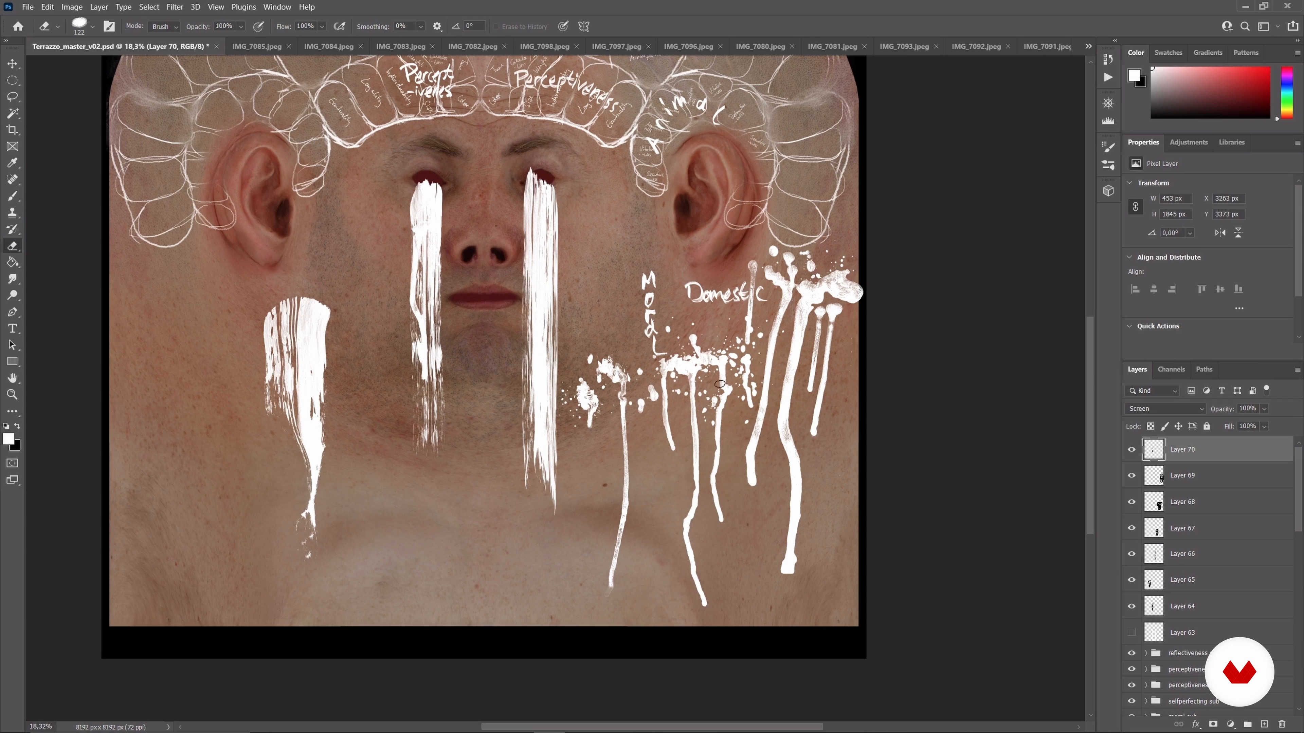Hide the reflectiveness group

click(x=1132, y=653)
